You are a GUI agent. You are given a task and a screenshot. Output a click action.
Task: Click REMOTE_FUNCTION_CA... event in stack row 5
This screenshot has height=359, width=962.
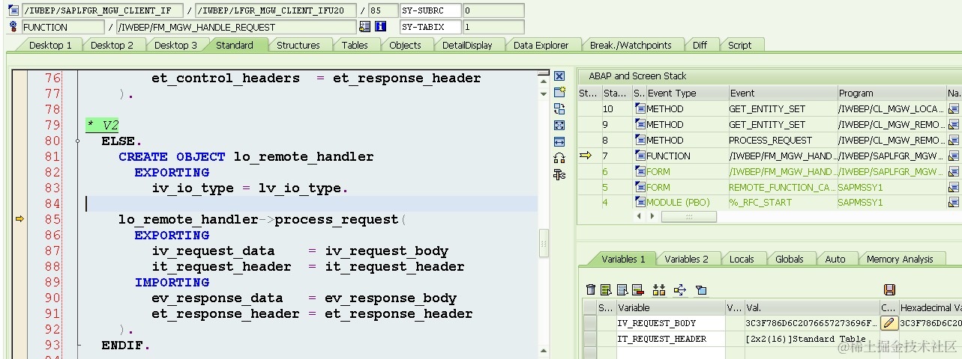click(782, 188)
